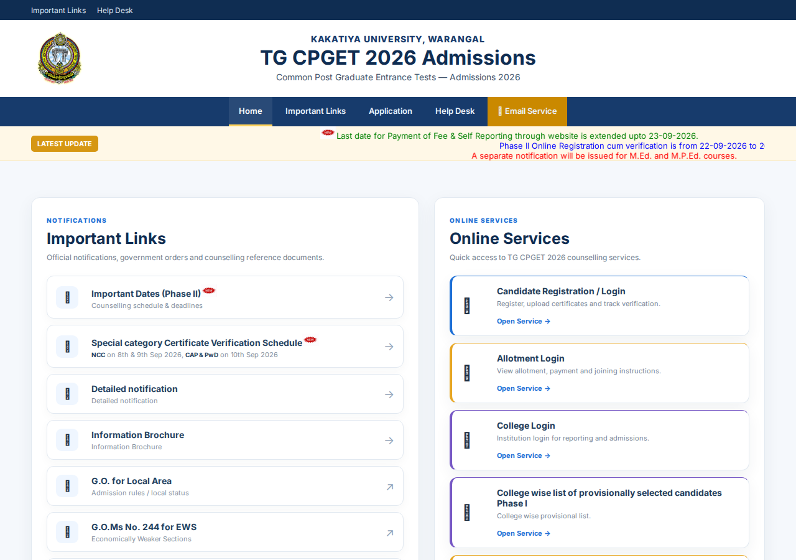
Task: Click the Detailed notification document icon
Action: click(x=67, y=394)
